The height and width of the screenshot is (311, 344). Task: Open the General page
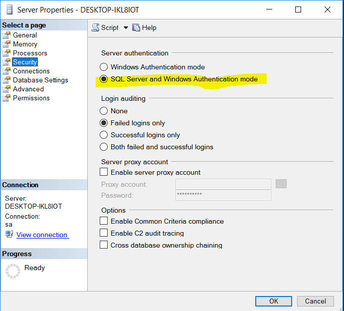25,35
